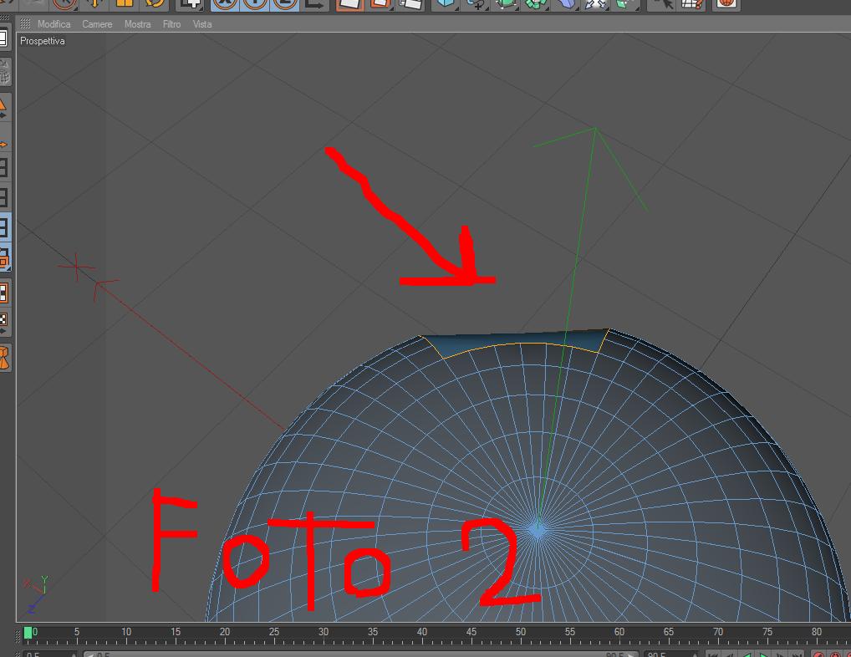This screenshot has height=657, width=851.
Task: Render the active view
Action: [x=349, y=4]
